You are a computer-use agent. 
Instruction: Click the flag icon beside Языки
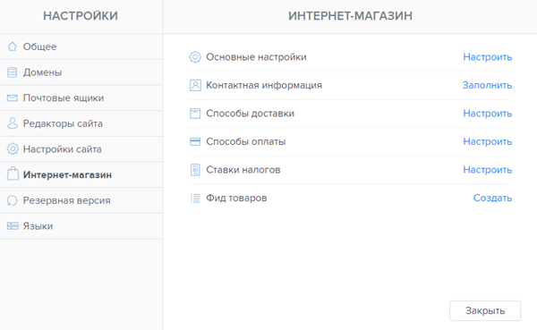[x=13, y=226]
